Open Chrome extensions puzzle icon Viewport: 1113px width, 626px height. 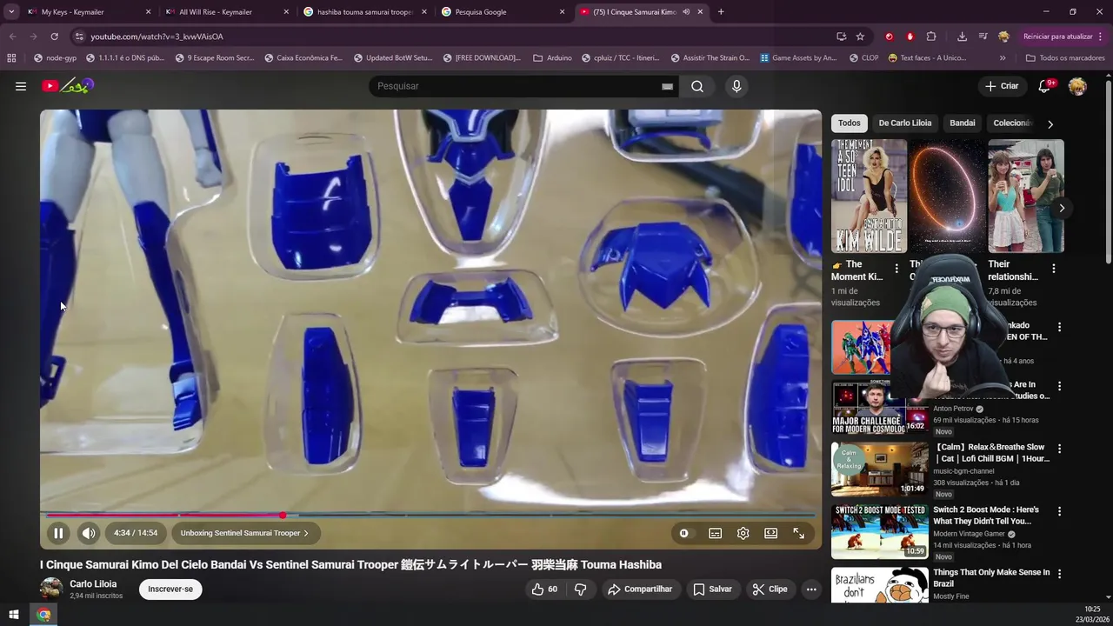931,37
